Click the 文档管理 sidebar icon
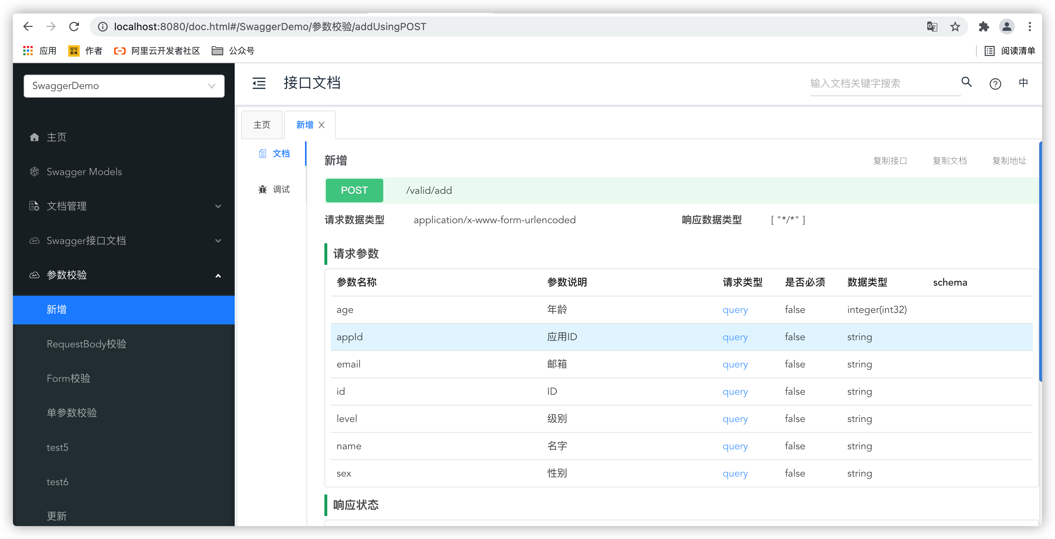1055x539 pixels. (x=34, y=206)
